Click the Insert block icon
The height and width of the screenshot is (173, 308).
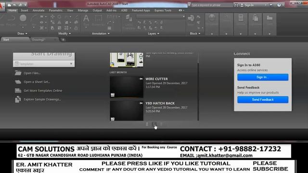pyautogui.click(x=191, y=18)
